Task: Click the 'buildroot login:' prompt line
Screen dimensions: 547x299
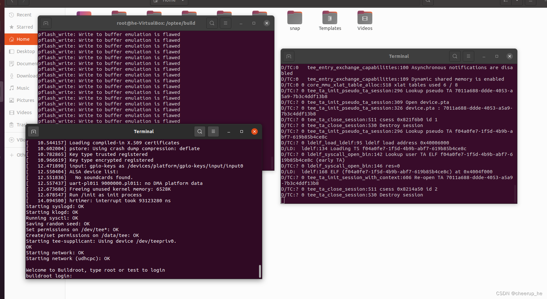Action: click(49, 276)
